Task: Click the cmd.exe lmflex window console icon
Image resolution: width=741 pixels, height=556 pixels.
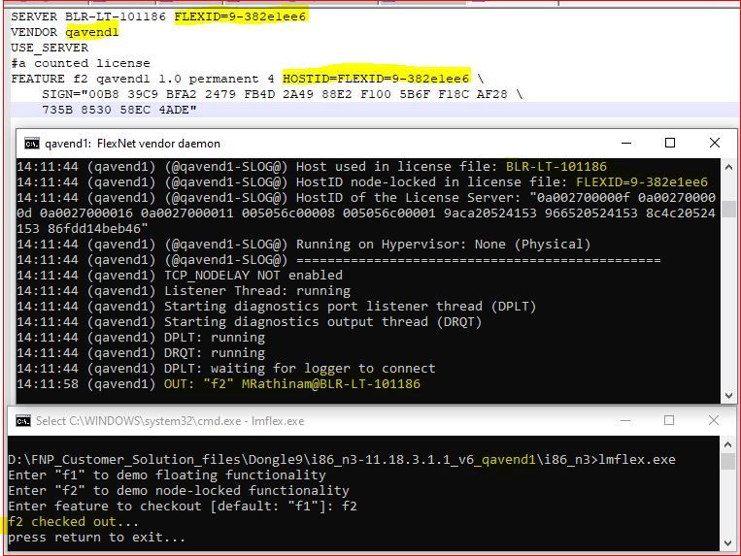Action: click(x=23, y=421)
